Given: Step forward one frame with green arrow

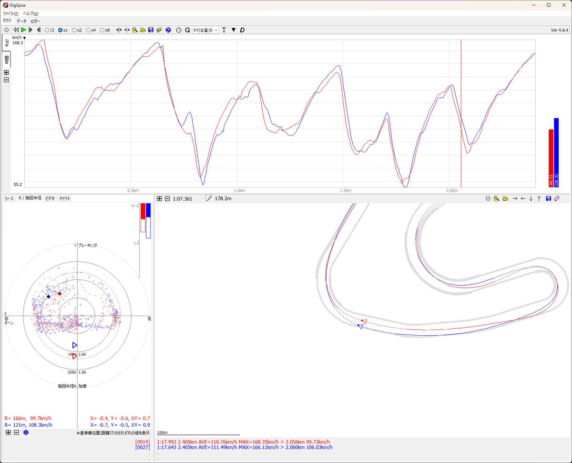Looking at the screenshot, I should tap(31, 30).
